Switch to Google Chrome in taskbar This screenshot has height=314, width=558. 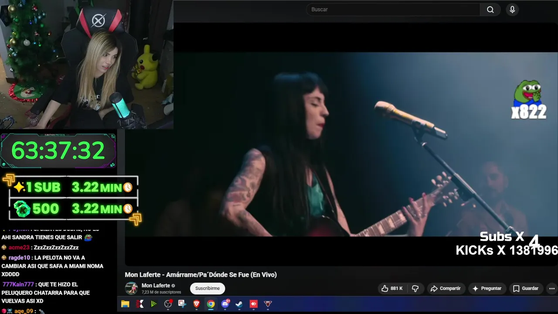click(x=211, y=304)
